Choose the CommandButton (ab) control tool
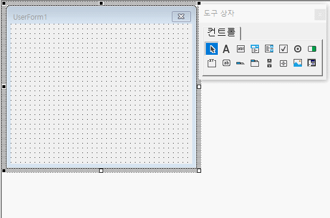The image size is (330, 218). (226, 63)
